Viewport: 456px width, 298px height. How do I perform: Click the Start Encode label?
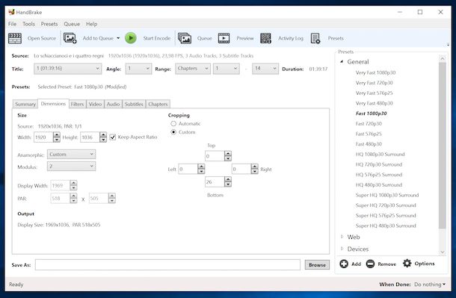point(157,38)
